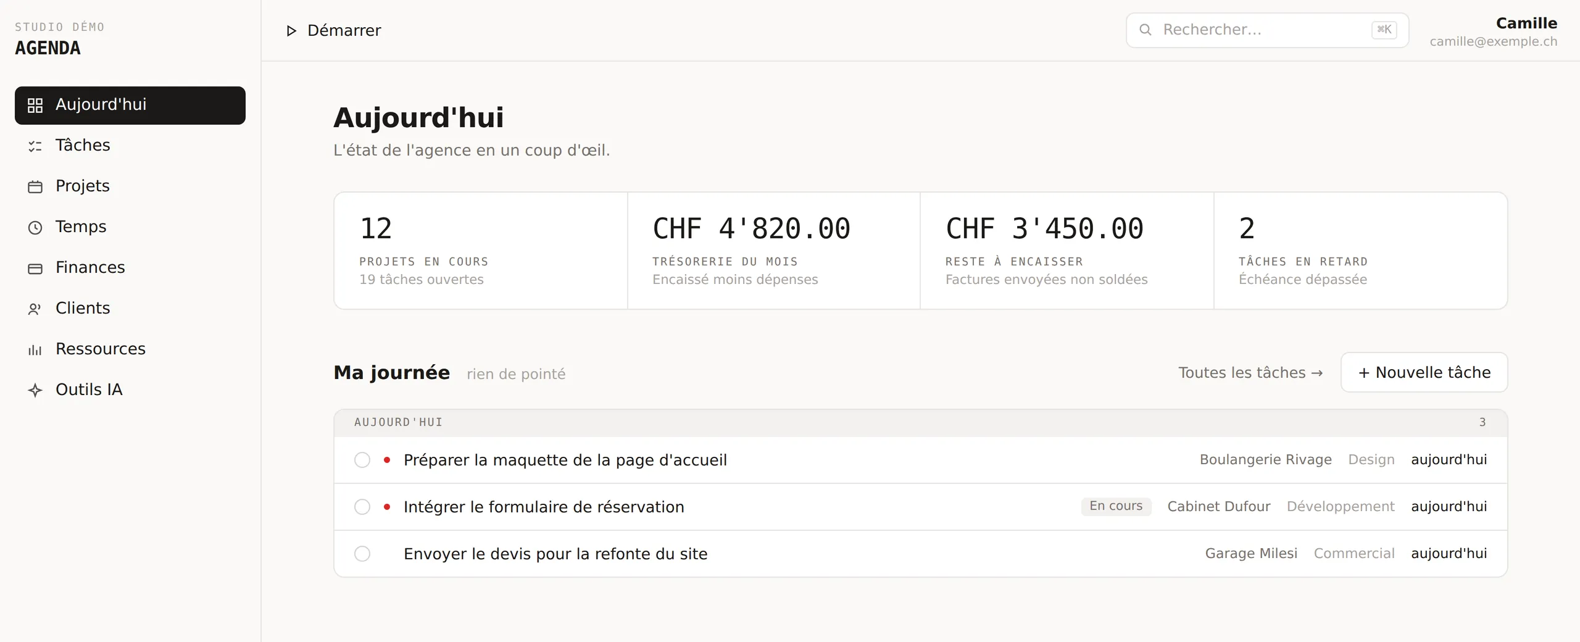This screenshot has height=642, width=1580.
Task: Click the bar chart icon beside Ressources
Action: [x=35, y=350]
